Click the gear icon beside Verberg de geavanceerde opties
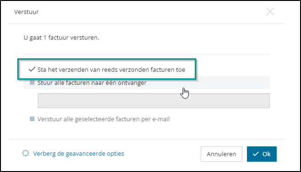 pyautogui.click(x=26, y=153)
